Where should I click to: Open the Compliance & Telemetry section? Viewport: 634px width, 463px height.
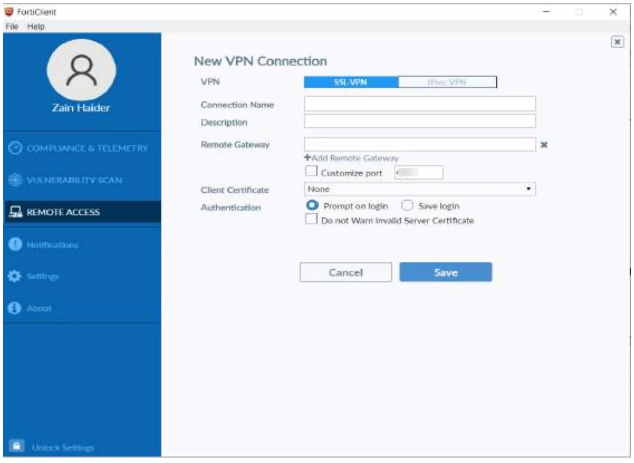pos(82,148)
